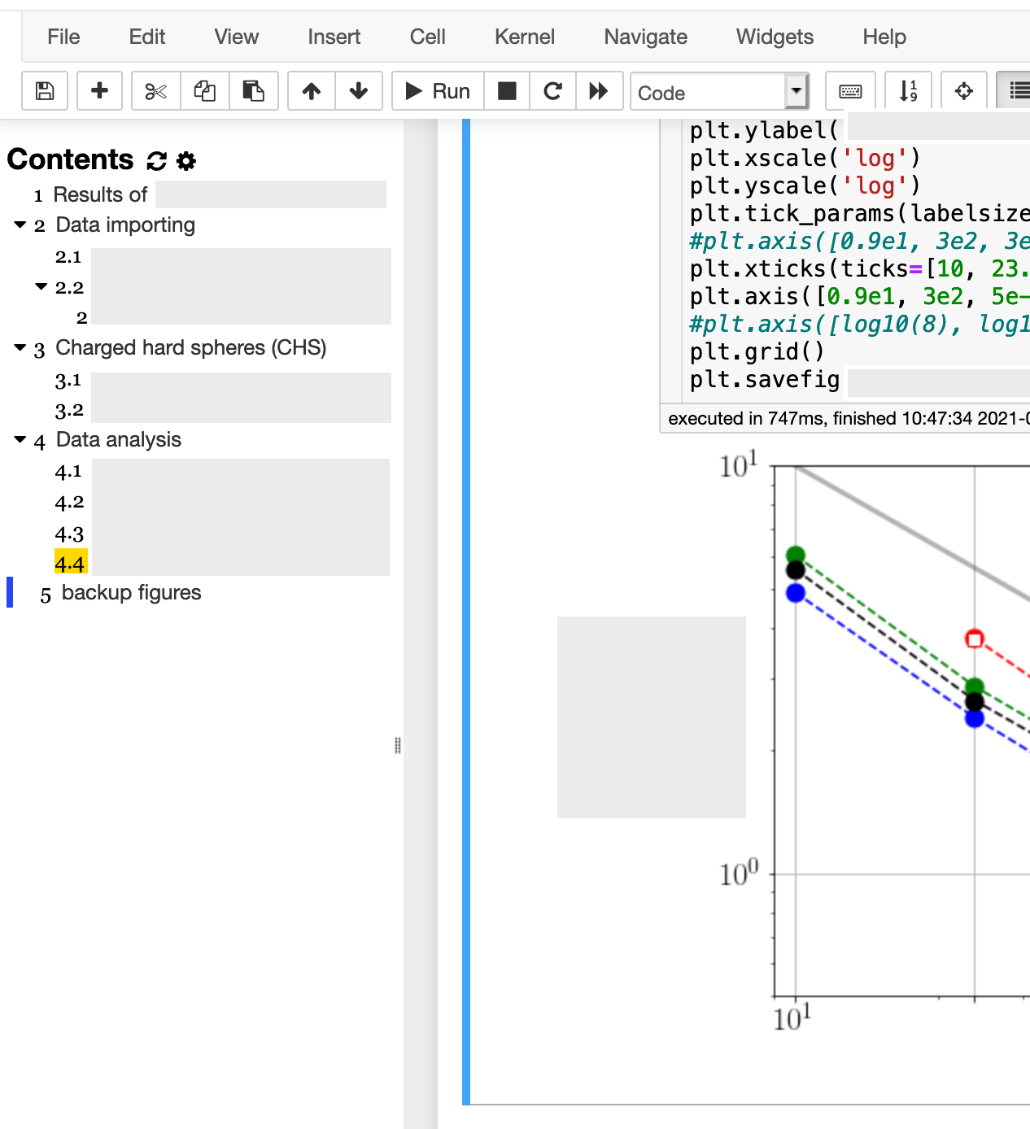The width and height of the screenshot is (1030, 1129).
Task: Insert a new cell below
Action: (x=99, y=91)
